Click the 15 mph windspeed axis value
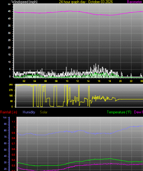This screenshot has width=143, height=171. 9,55
